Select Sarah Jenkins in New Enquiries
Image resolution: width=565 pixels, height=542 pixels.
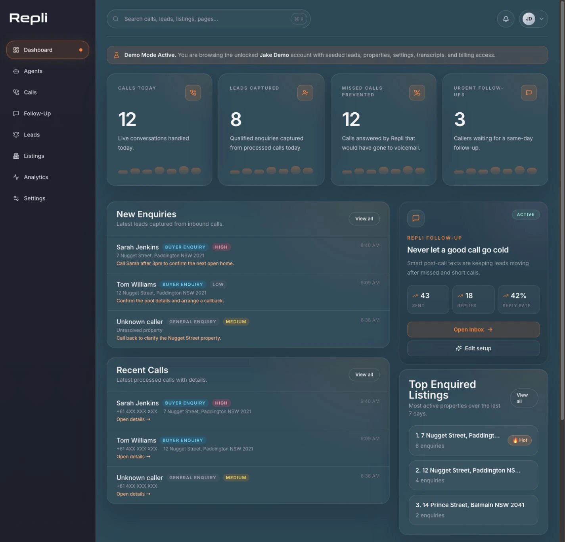click(248, 255)
